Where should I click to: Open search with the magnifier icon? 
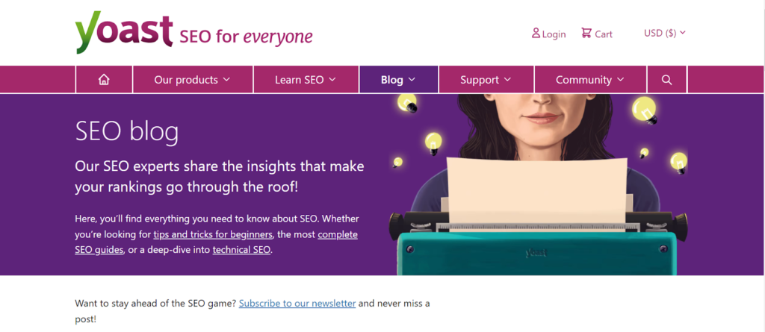[x=666, y=80]
